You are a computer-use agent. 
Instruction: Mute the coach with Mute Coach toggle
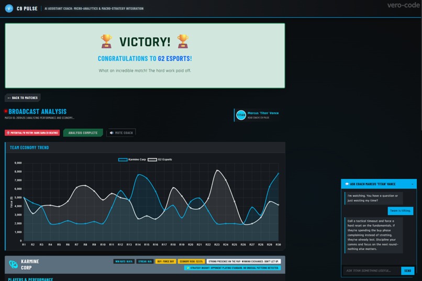click(121, 133)
